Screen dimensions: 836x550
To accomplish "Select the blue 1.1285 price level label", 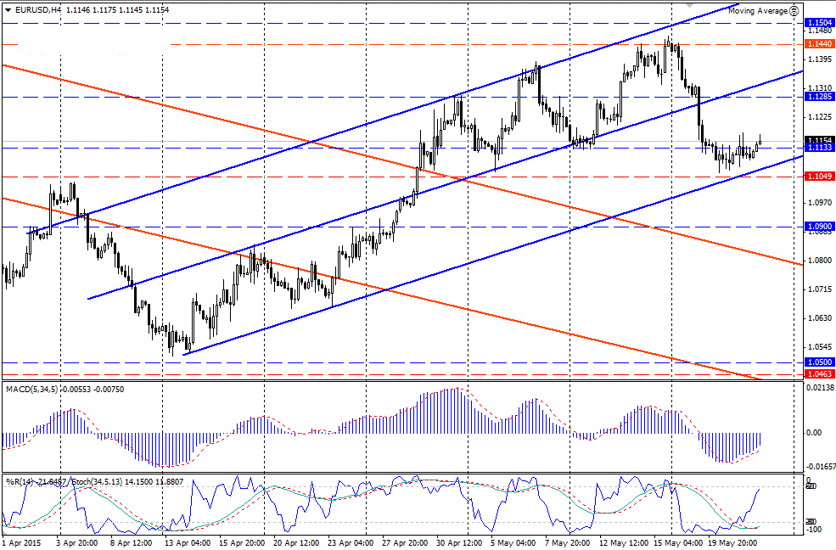I will [820, 97].
